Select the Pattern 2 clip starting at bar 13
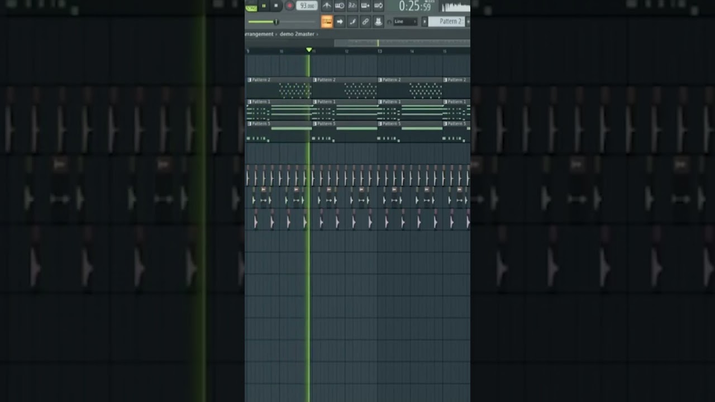The width and height of the screenshot is (715, 402). click(410, 88)
